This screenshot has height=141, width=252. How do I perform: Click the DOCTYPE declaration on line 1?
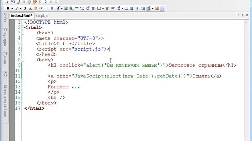coord(46,22)
